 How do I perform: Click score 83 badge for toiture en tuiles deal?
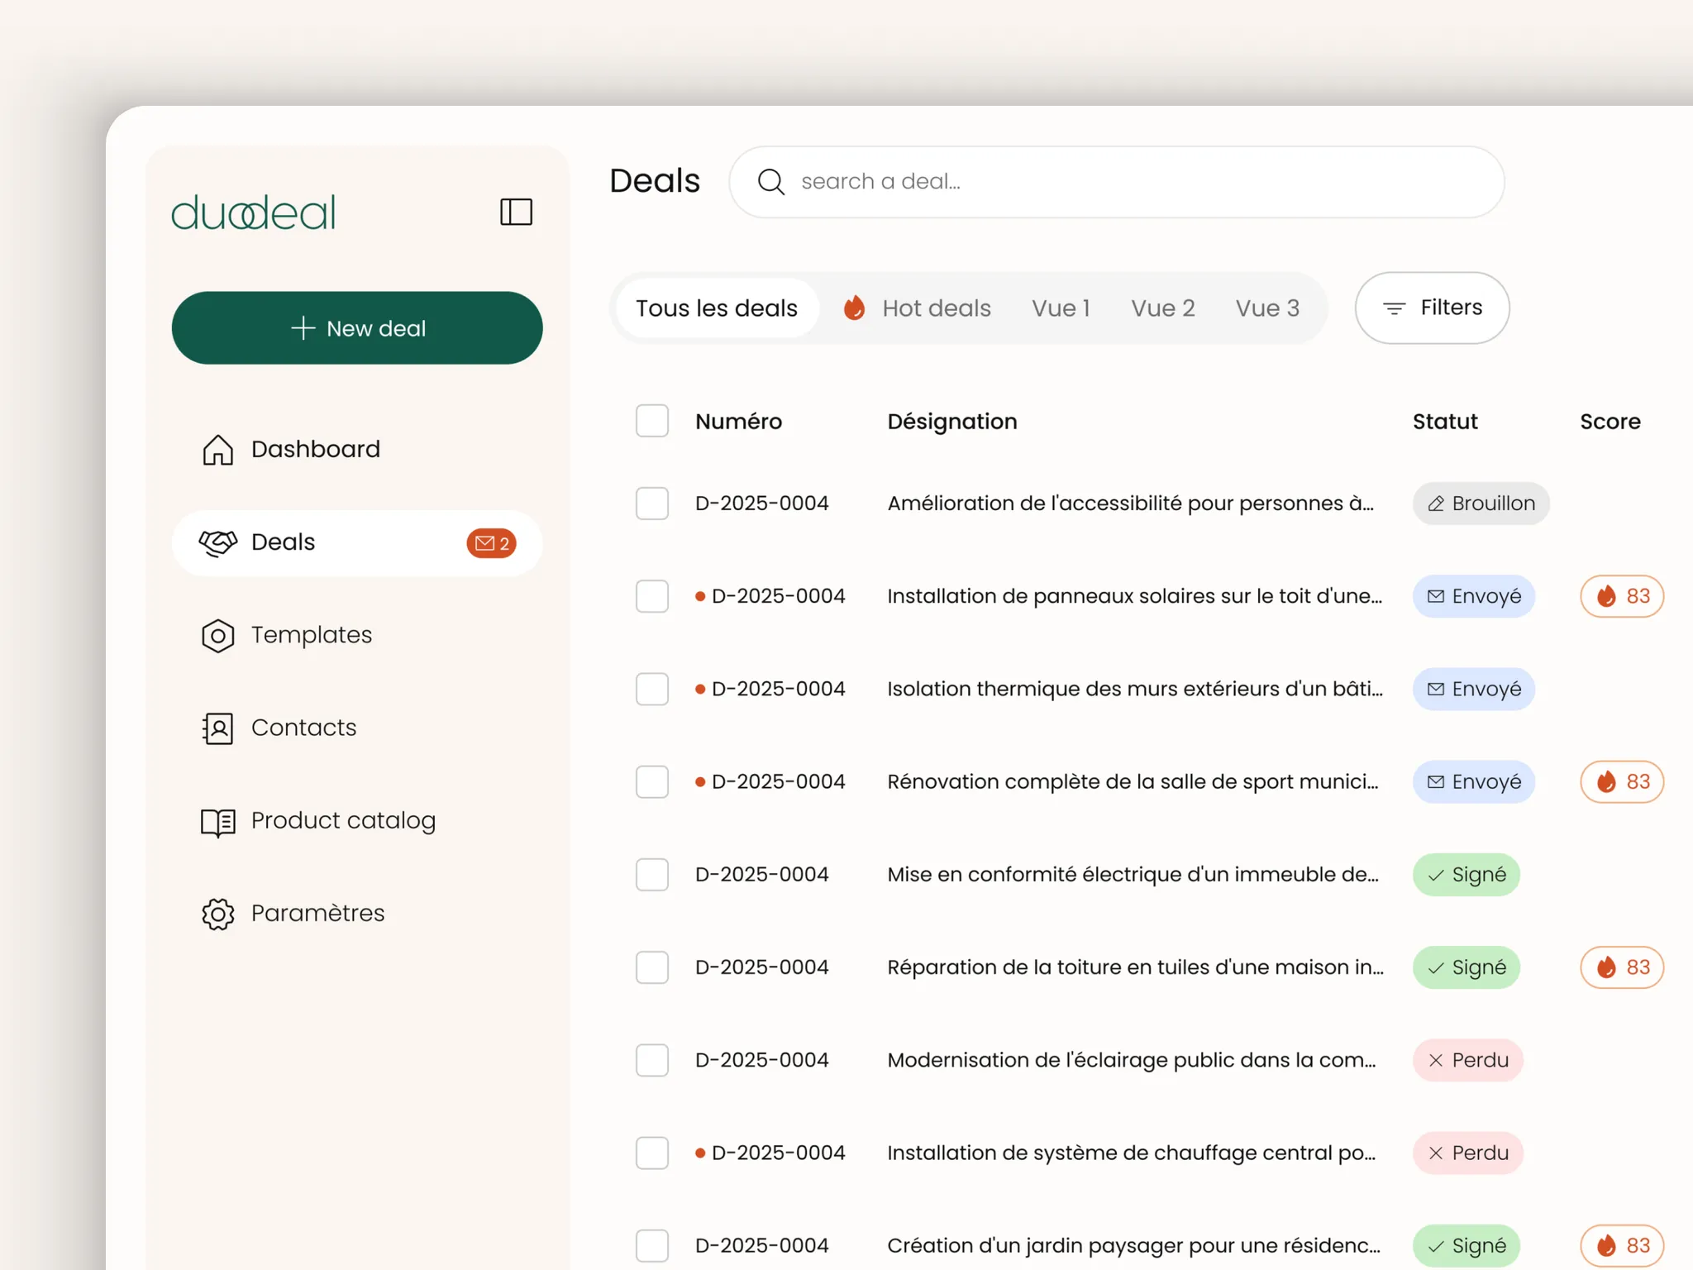tap(1622, 967)
